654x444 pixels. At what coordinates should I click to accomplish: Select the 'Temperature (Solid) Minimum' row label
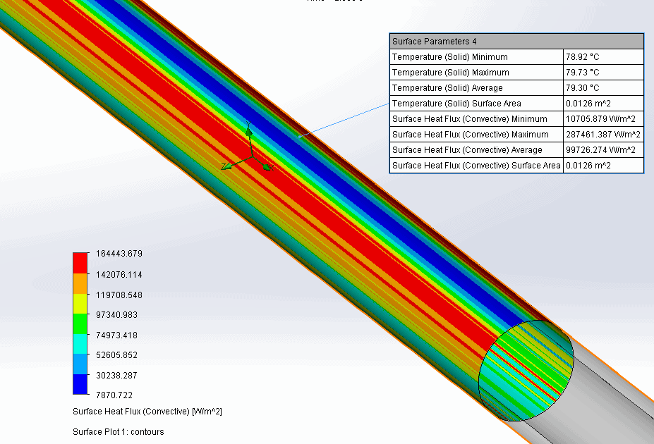(450, 57)
